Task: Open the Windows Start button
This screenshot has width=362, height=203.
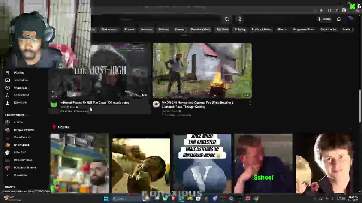Action: [x=106, y=198]
